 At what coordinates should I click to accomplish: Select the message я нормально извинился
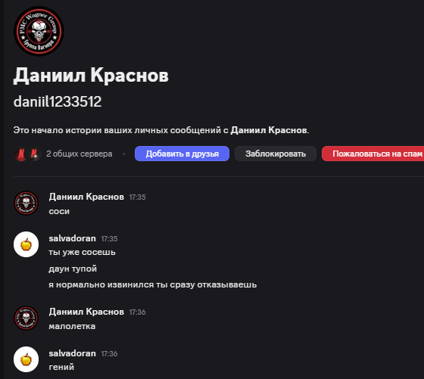click(x=152, y=284)
